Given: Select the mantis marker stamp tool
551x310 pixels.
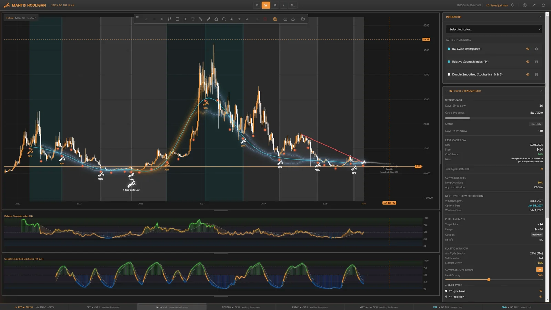Looking at the screenshot, I should coord(231,19).
